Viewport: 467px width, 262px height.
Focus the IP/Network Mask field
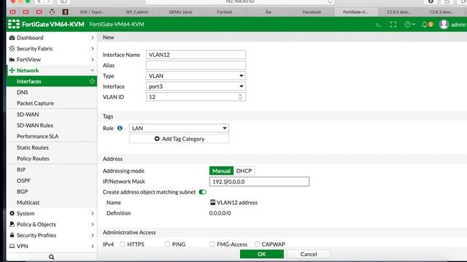click(259, 181)
